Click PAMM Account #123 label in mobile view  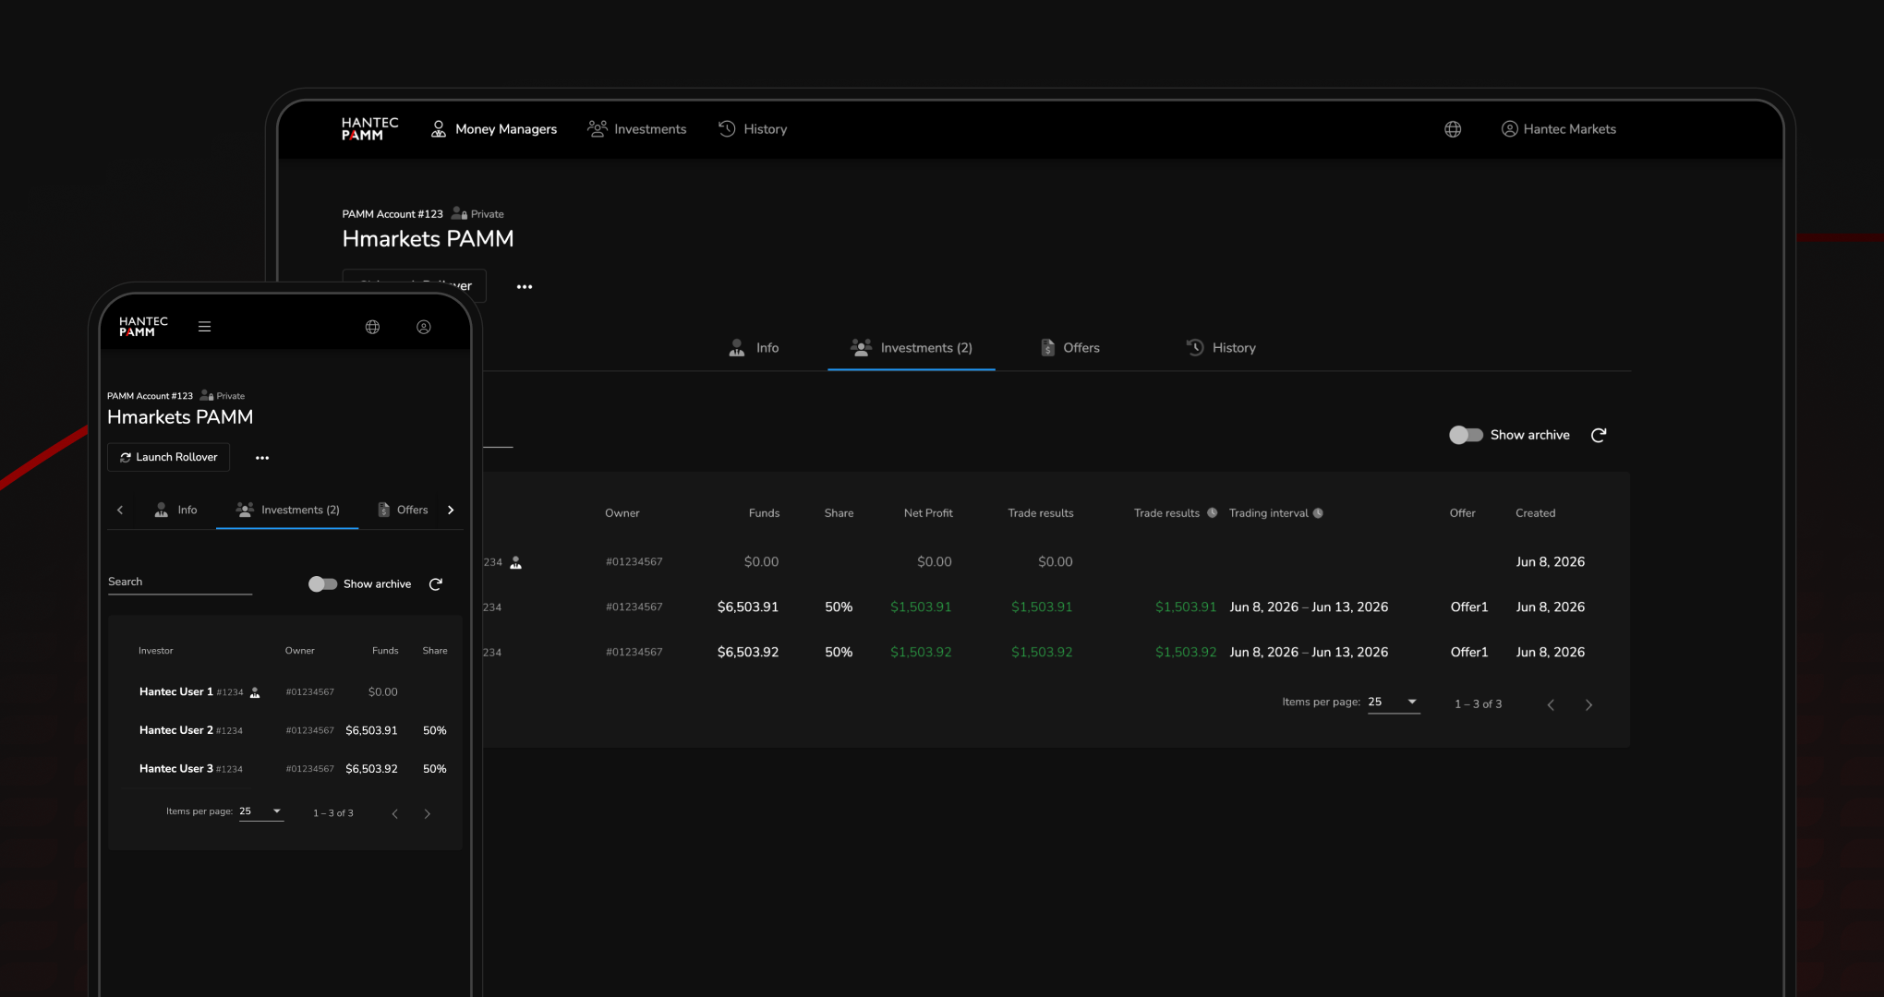[x=150, y=396]
